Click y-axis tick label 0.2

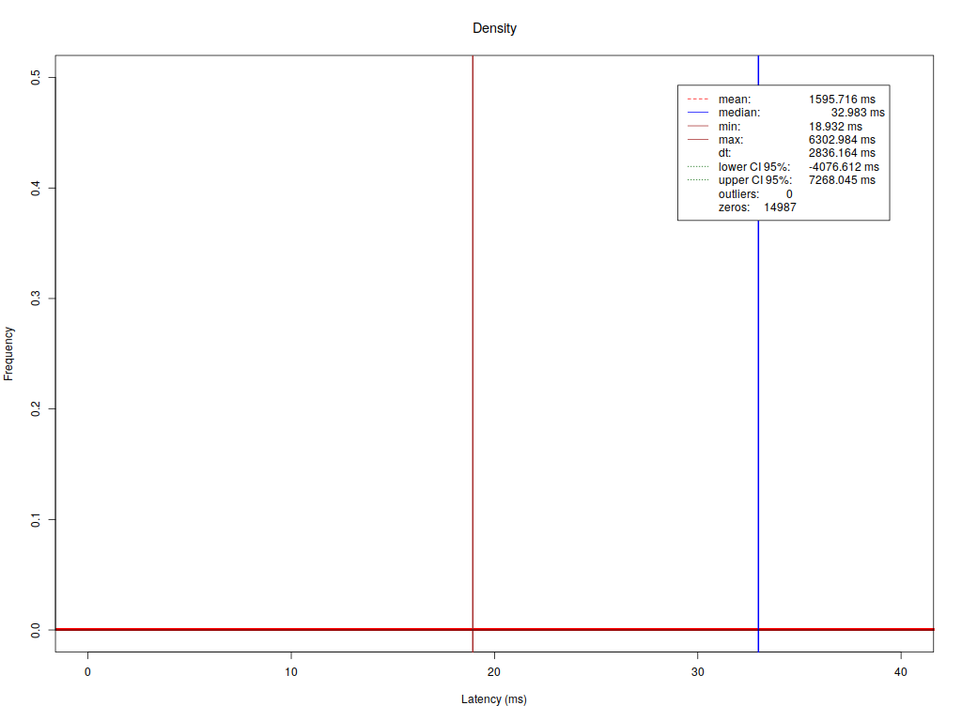tap(36, 409)
